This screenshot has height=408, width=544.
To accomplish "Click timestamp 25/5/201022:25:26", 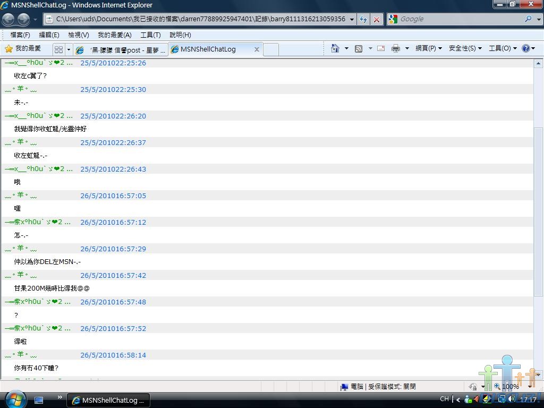I will click(113, 63).
